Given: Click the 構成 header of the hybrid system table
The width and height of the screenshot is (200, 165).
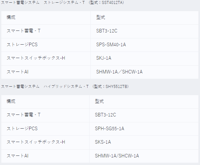Looking at the screenshot, I should pos(11,101).
